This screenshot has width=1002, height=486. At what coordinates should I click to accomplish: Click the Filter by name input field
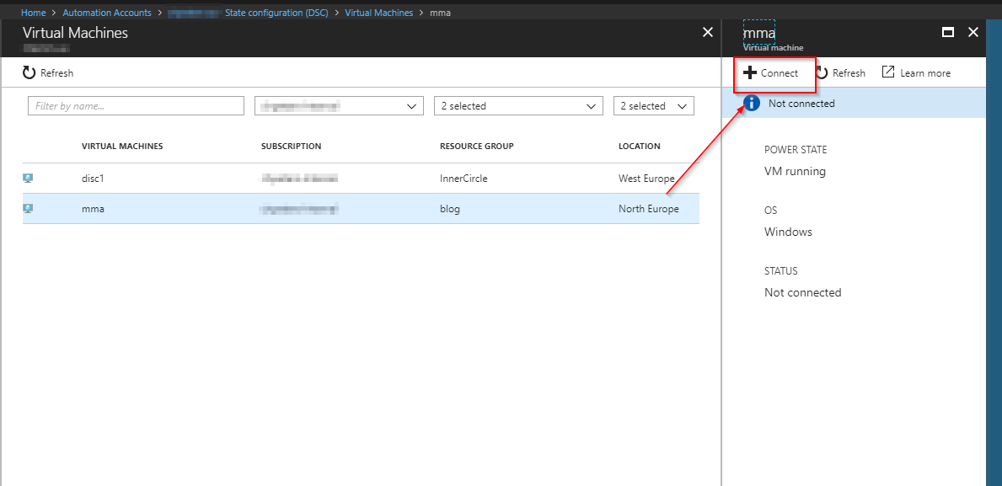[x=137, y=106]
